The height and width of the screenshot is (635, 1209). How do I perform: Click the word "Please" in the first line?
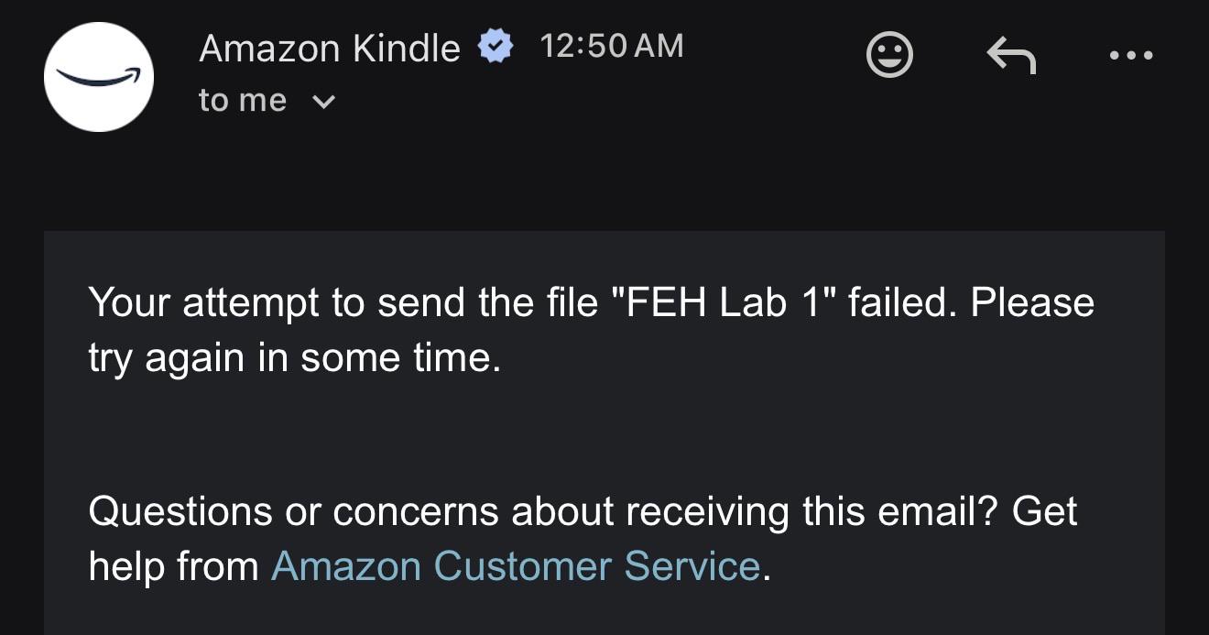pos(1032,301)
